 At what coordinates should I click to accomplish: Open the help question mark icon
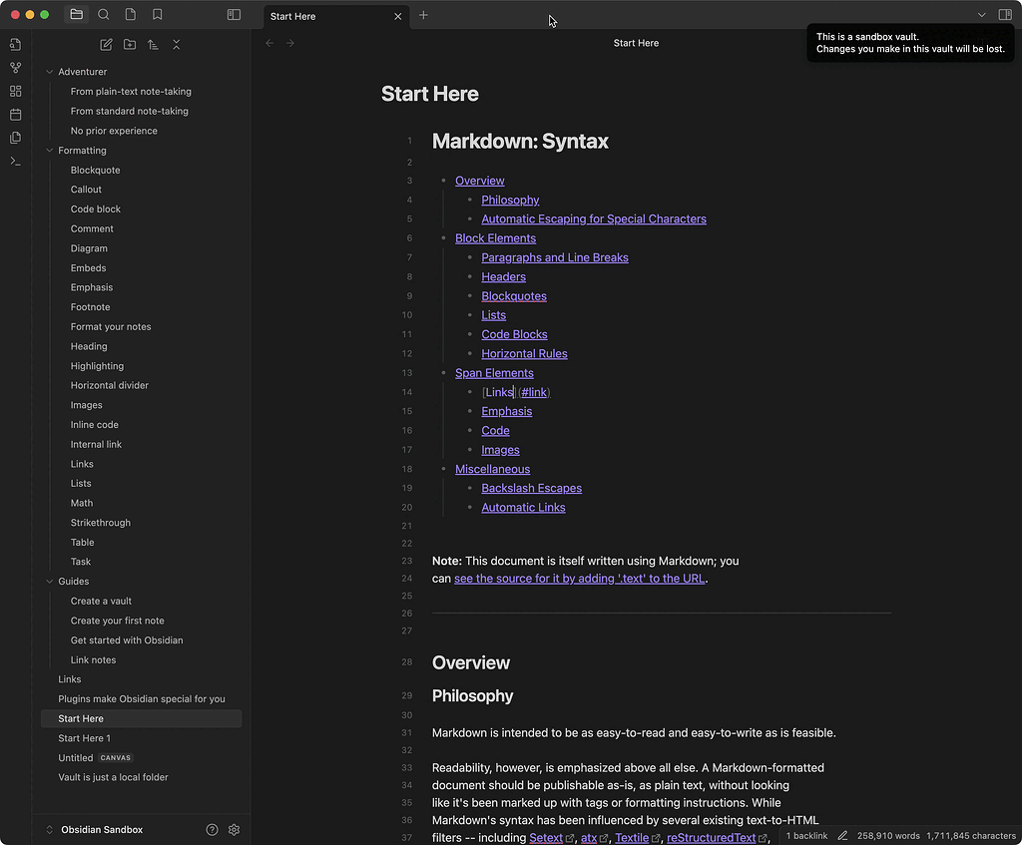[212, 829]
